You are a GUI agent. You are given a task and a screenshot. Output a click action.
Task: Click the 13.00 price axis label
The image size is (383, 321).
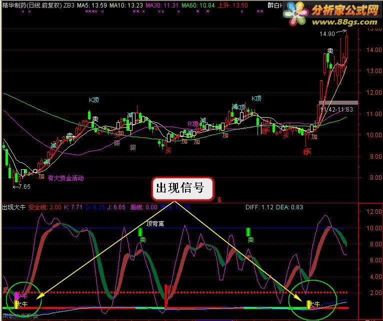click(374, 71)
